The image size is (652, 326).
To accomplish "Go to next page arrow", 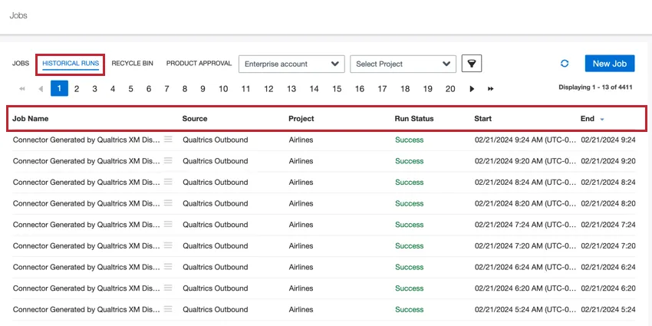I will [472, 89].
